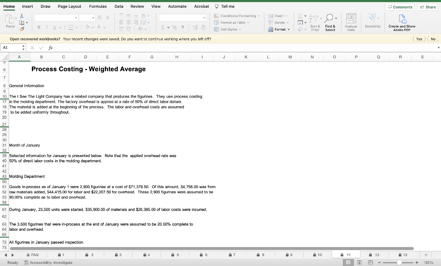Switch to the Page Layout tab

coord(69,6)
